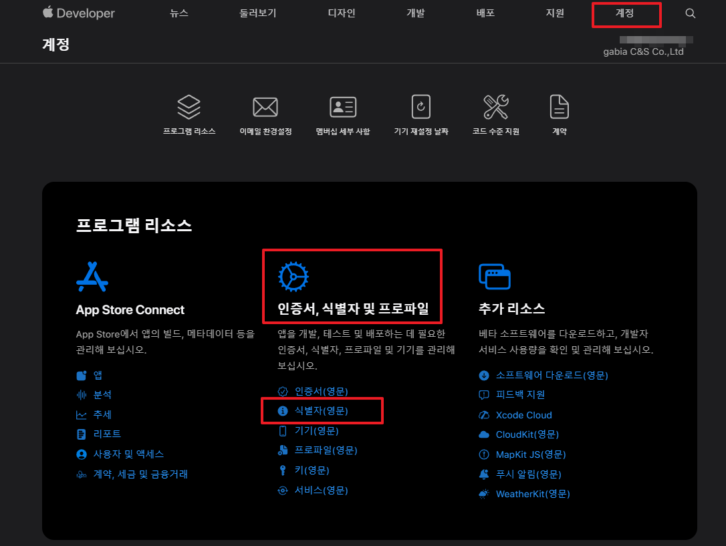The height and width of the screenshot is (546, 726).
Task: Click the 멤버십 세부 사항 ID card icon
Action: 343,108
